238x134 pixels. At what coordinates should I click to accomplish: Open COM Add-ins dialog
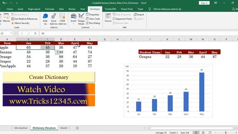[x=62, y=19]
